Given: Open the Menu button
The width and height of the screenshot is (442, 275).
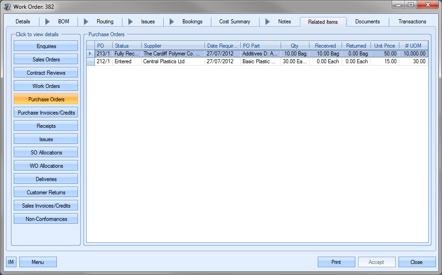Looking at the screenshot, I should 38,262.
